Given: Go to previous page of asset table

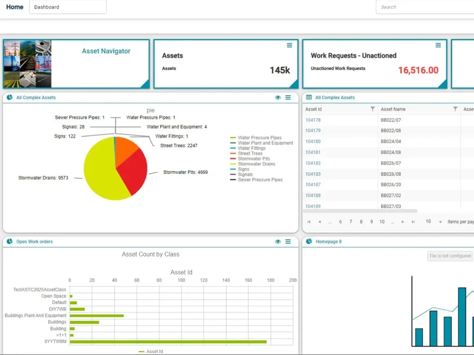Looking at the screenshot, I should click(319, 222).
